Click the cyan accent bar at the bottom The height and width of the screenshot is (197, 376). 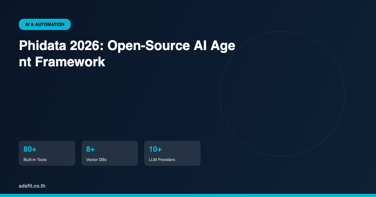(188, 195)
